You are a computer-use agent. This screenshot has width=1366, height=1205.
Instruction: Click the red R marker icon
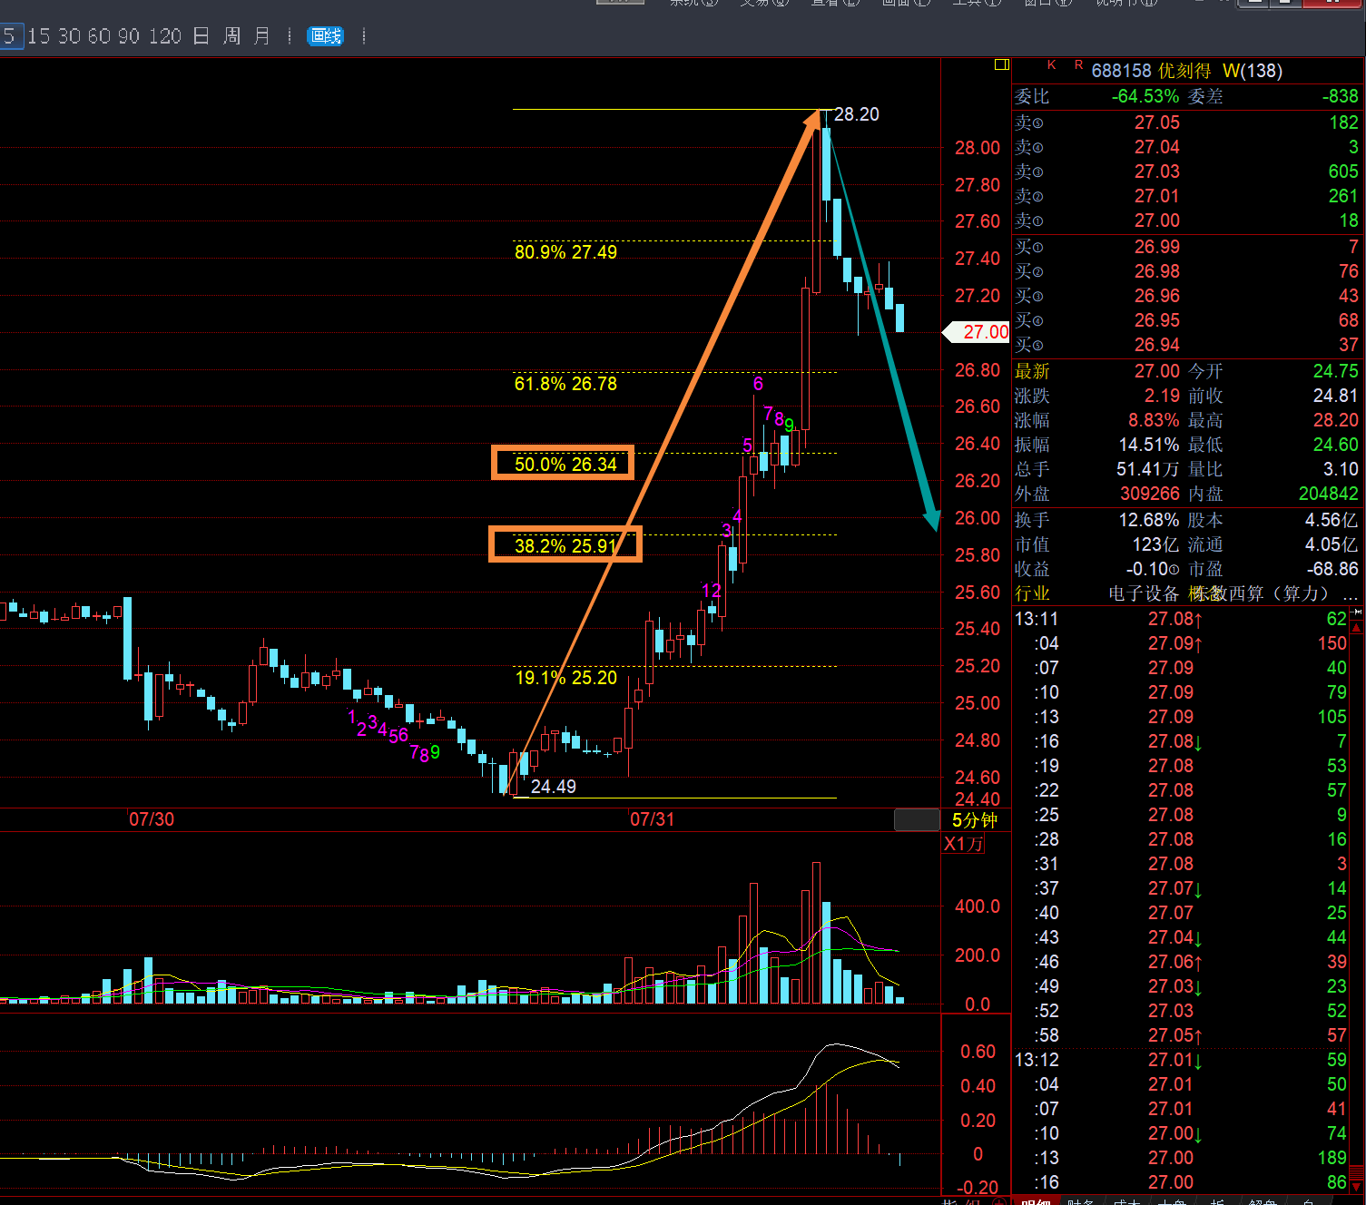[1078, 65]
